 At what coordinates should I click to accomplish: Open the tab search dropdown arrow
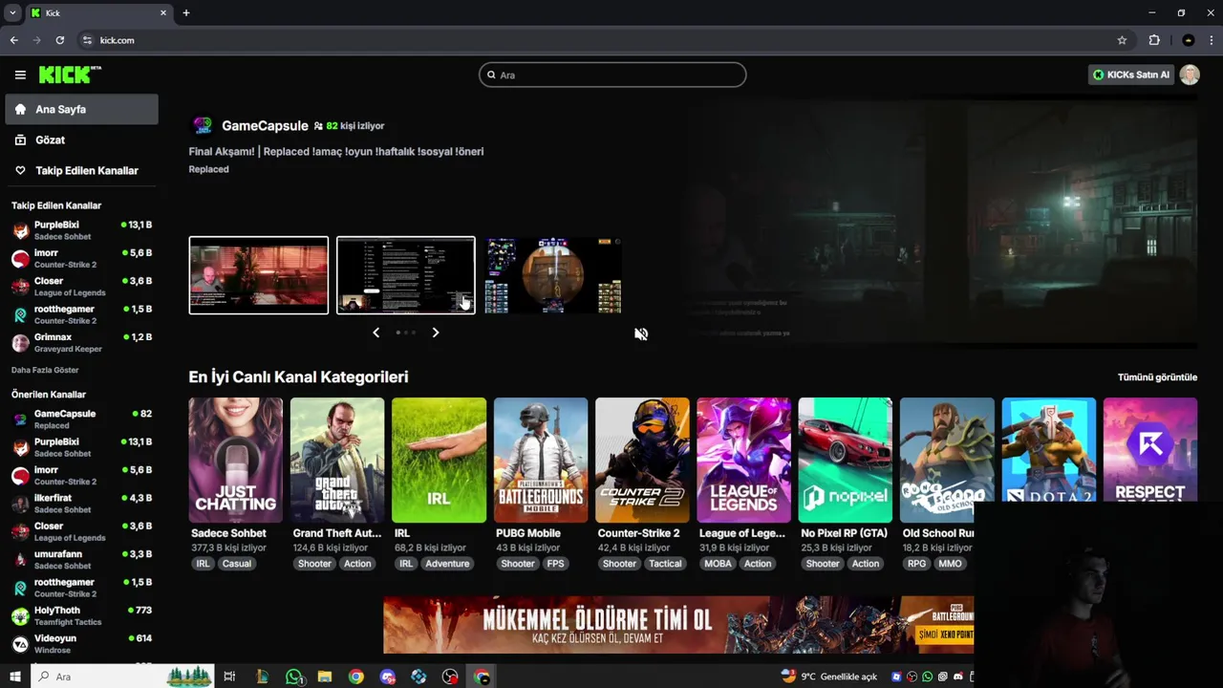tap(12, 12)
